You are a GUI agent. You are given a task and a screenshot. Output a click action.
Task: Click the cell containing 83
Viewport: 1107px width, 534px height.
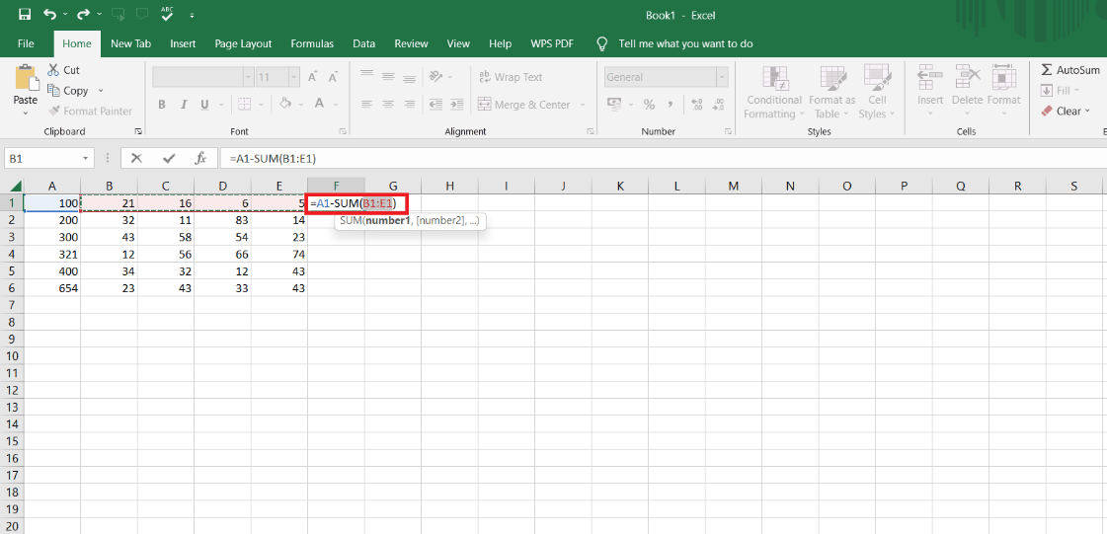[x=222, y=219]
